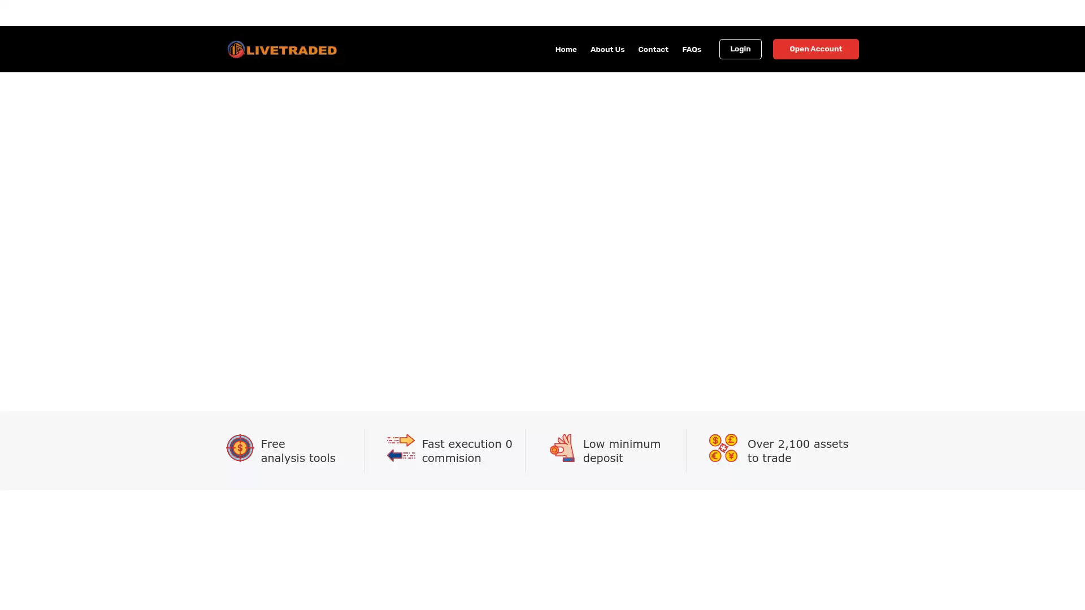Click the pound sterling coin icon
This screenshot has height=610, width=1085.
pos(731,440)
